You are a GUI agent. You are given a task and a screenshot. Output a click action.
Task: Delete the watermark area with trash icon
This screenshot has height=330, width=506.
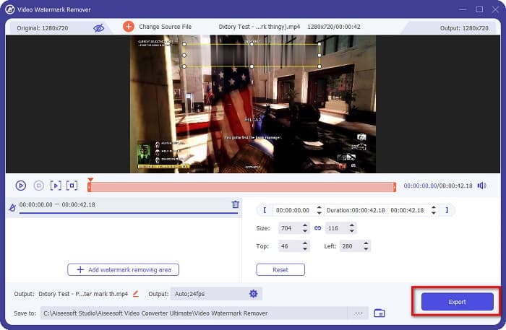236,204
